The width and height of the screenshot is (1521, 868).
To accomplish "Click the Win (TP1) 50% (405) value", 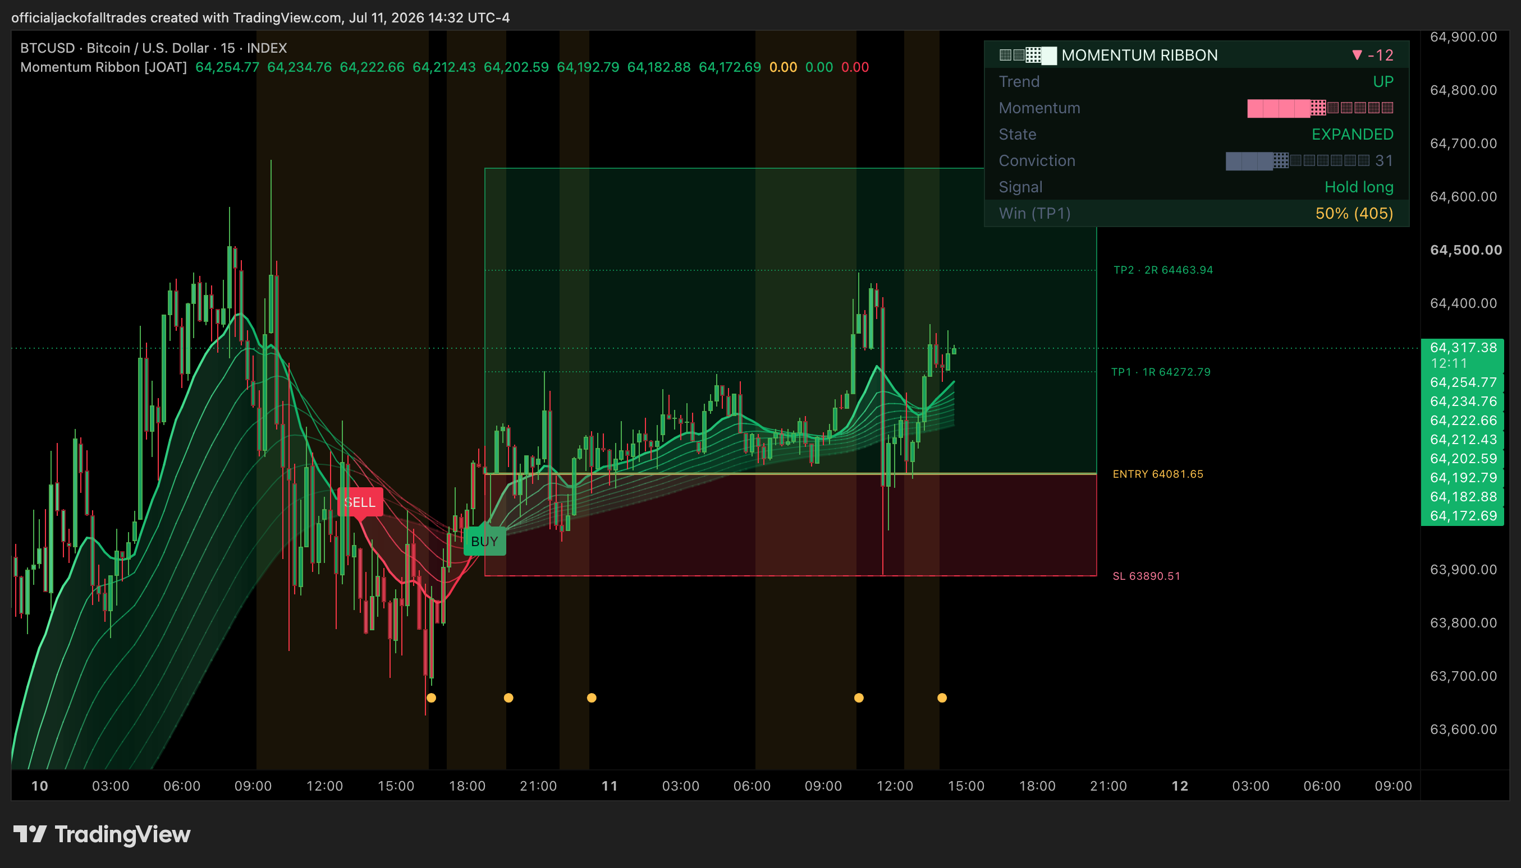I will point(1354,213).
